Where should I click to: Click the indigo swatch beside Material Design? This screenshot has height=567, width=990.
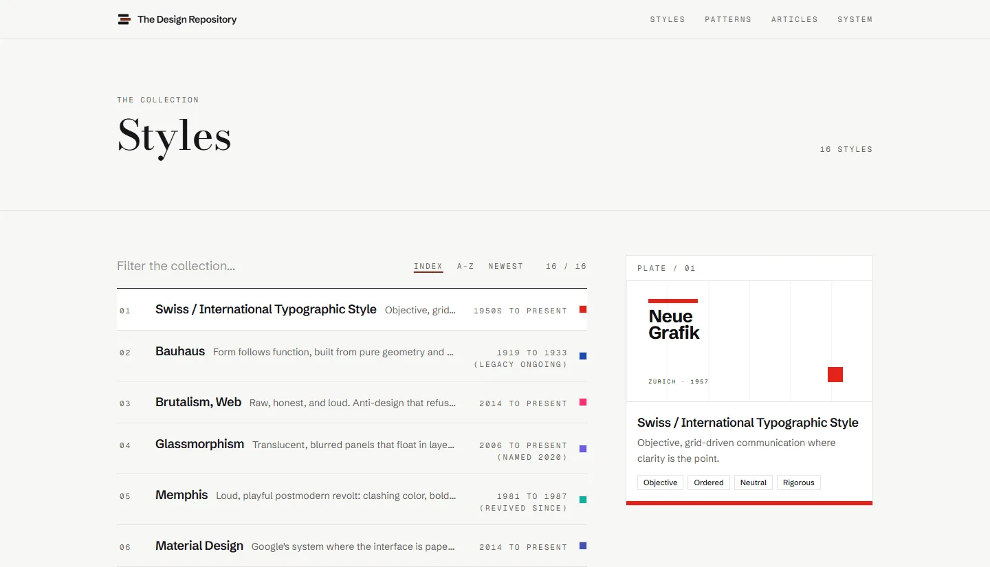[x=583, y=546]
